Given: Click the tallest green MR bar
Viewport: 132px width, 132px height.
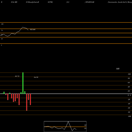Looking at the screenshot, I should coord(23,83).
